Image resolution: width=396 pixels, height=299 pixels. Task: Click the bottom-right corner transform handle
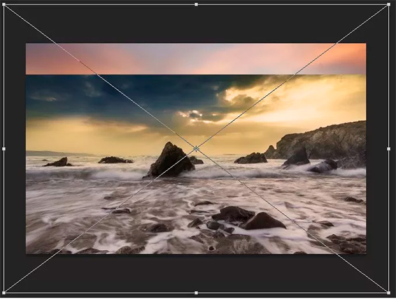(388, 292)
